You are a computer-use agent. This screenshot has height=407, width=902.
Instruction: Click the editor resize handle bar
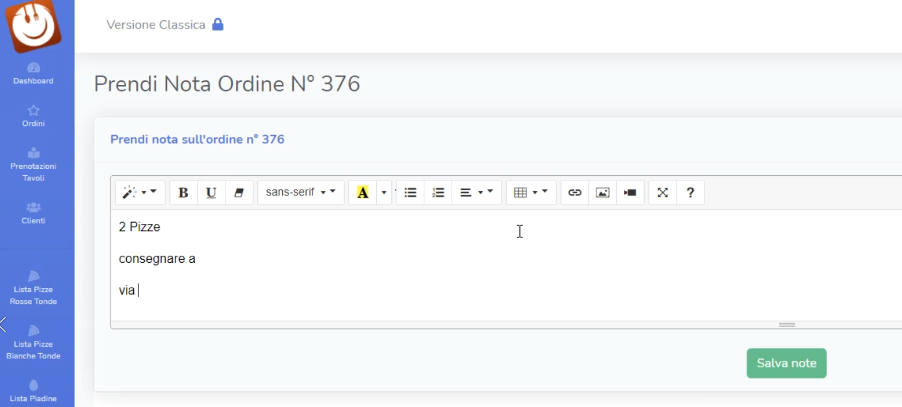(x=786, y=325)
